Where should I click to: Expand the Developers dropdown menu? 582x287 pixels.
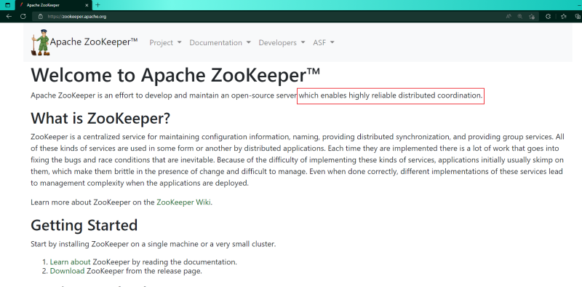click(282, 43)
